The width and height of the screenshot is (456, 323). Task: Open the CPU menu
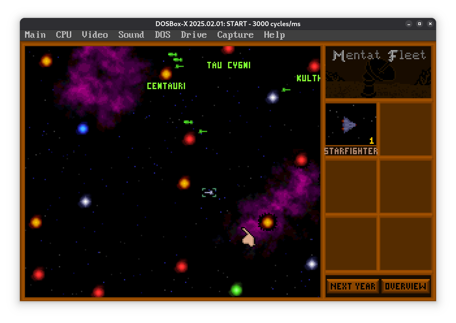tap(63, 35)
